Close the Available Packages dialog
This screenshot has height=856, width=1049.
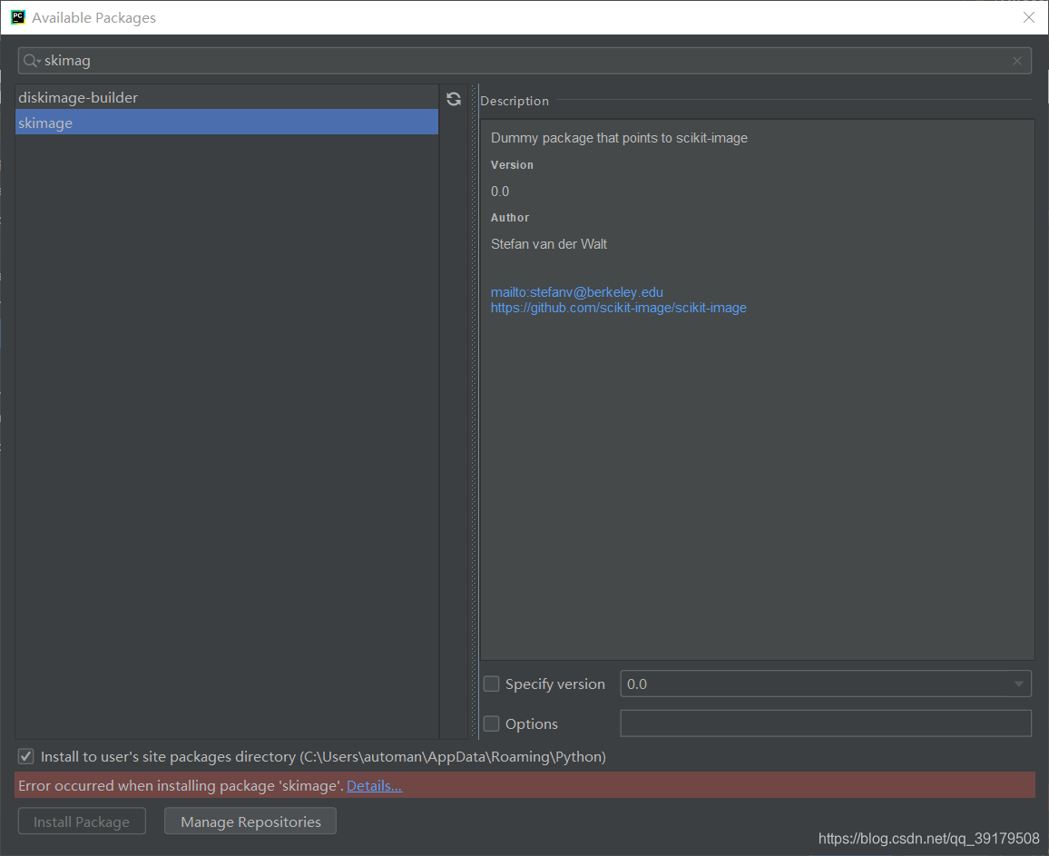[x=1029, y=17]
